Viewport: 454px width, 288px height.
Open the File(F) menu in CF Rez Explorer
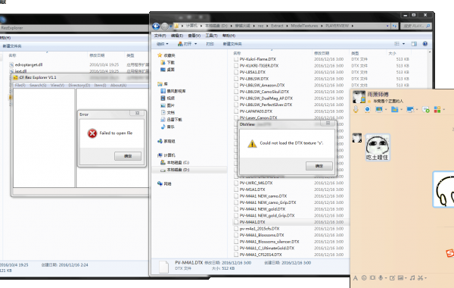tap(20, 86)
